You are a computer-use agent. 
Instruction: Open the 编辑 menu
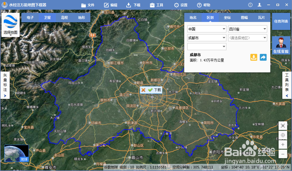tap(111, 5)
